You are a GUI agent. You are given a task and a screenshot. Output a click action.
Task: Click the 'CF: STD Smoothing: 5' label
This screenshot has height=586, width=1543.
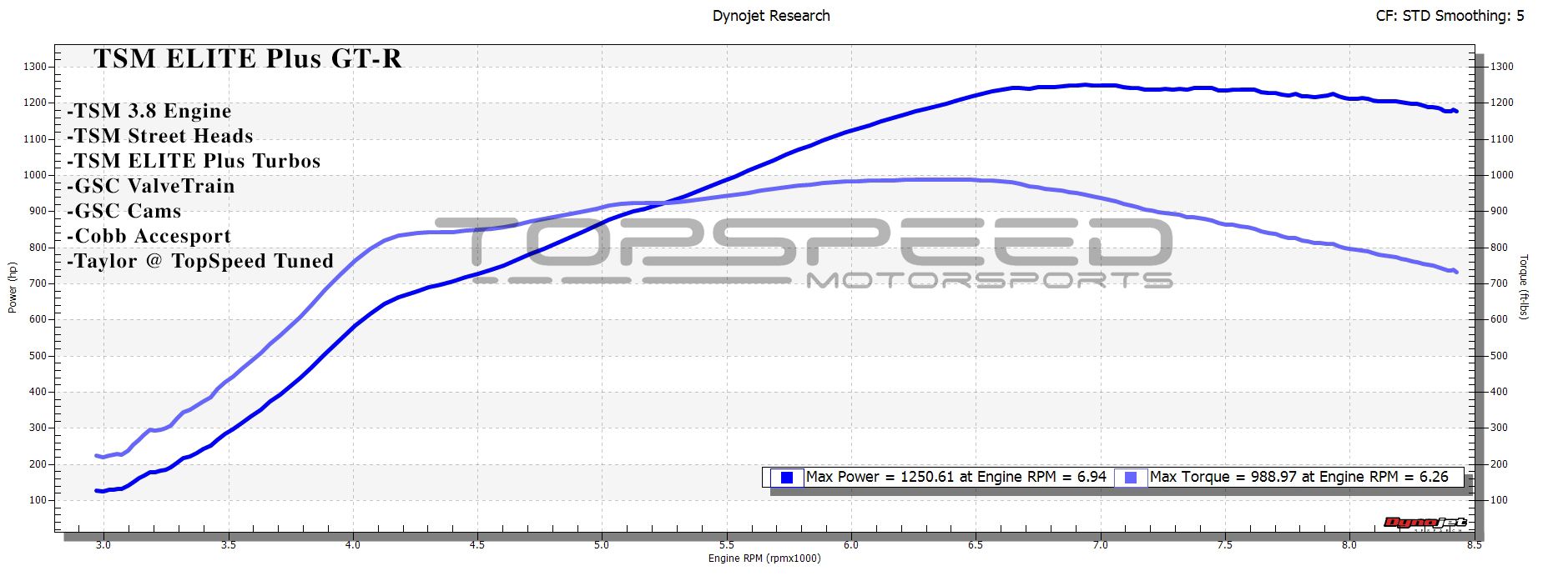[x=1450, y=16]
